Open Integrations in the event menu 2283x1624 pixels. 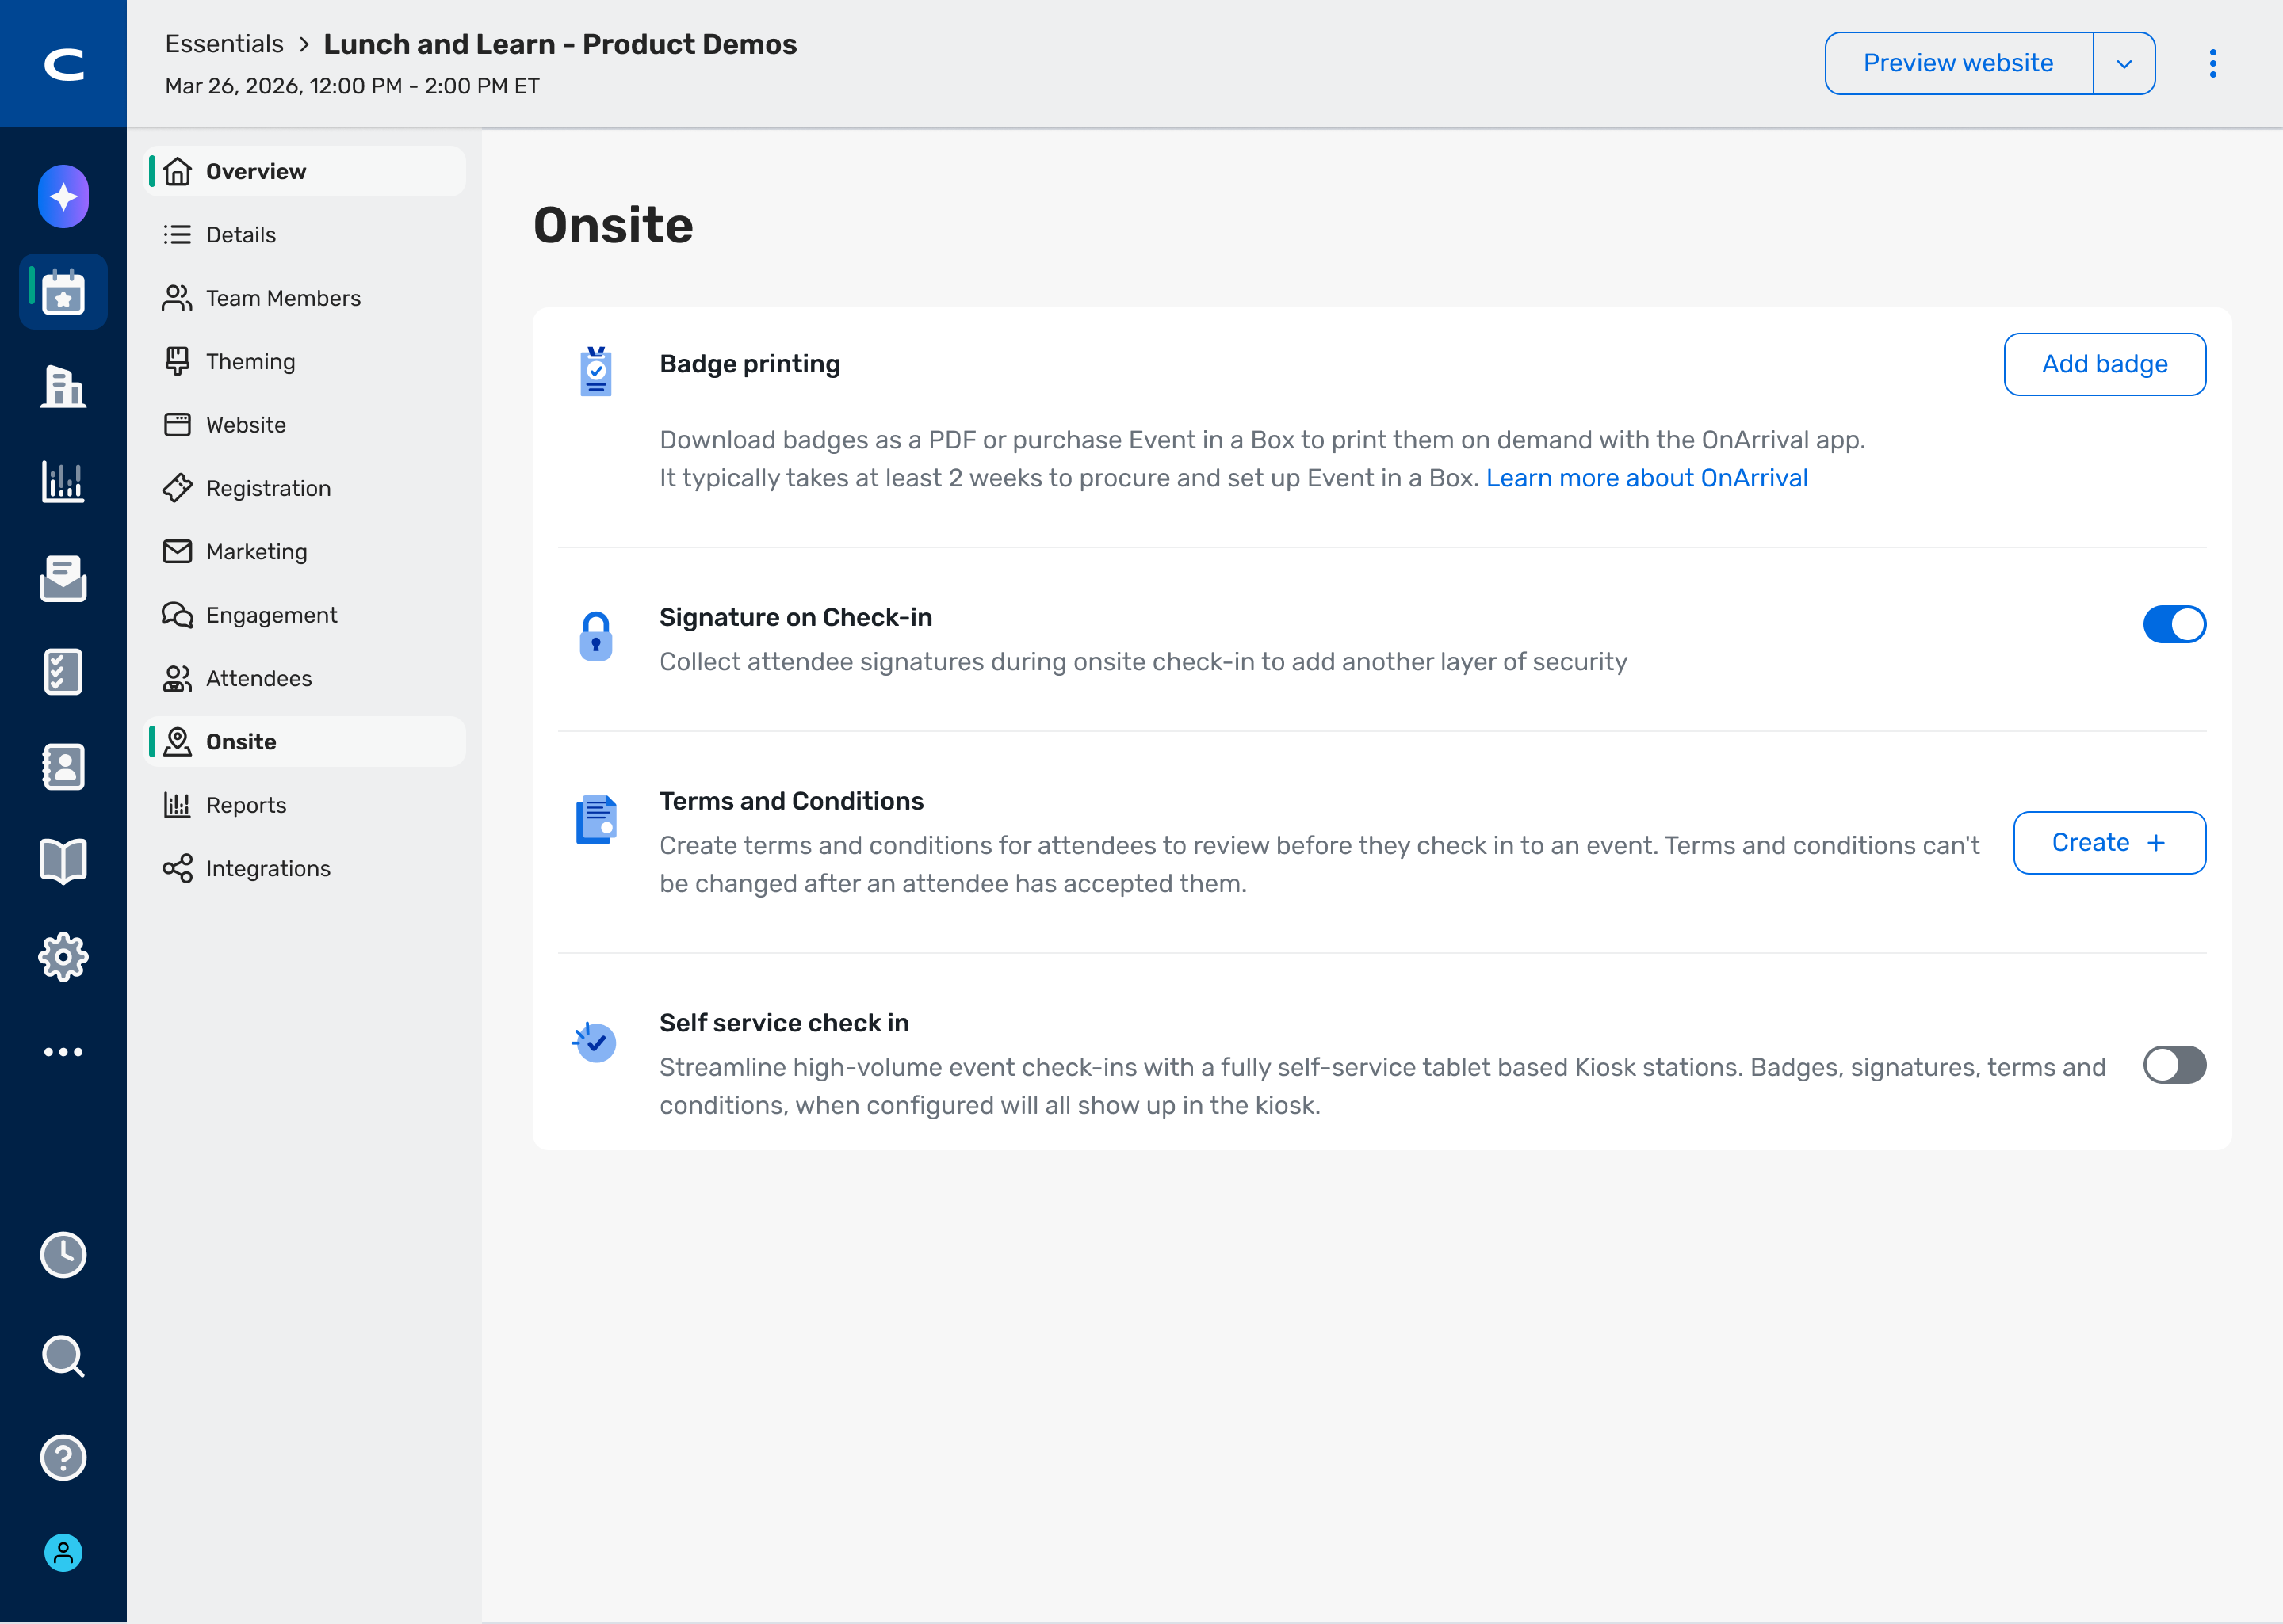click(x=305, y=868)
